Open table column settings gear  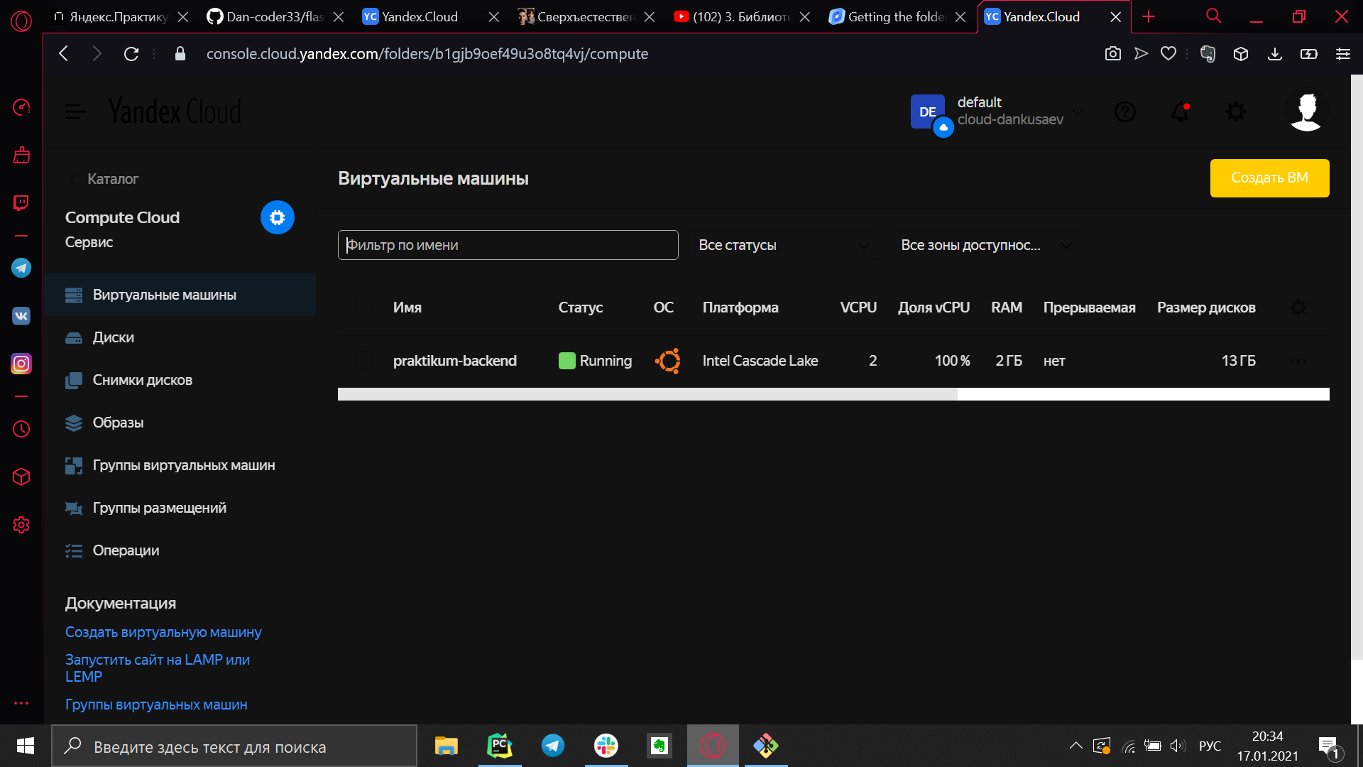tap(1298, 308)
